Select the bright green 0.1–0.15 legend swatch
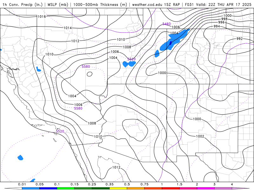Image resolution: width=254 pixels, height=190 pixels. point(66,188)
